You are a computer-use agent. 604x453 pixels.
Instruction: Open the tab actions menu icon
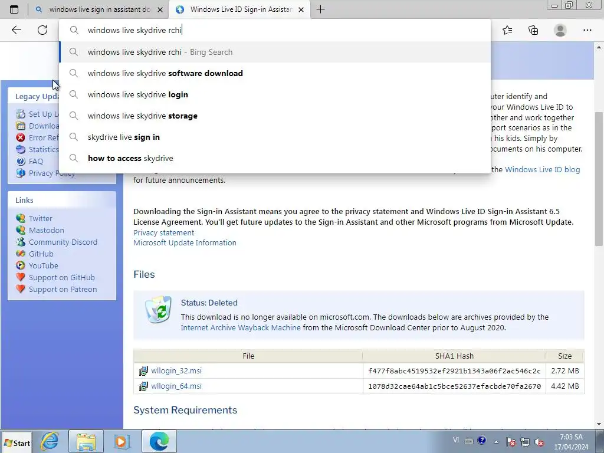[x=14, y=9]
